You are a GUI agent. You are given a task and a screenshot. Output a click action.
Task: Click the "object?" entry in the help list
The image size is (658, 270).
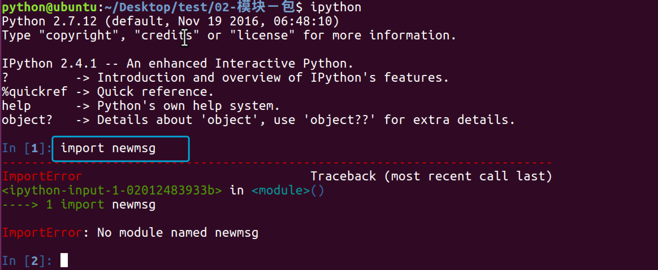(x=27, y=120)
